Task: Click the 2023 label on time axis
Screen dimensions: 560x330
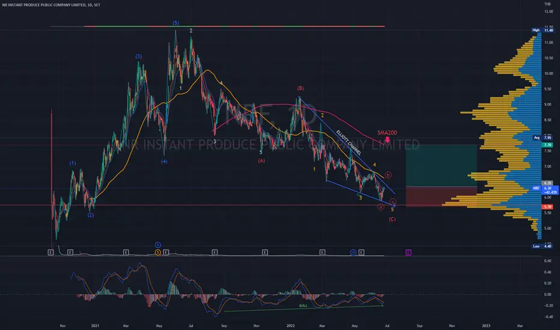Action: pos(486,326)
